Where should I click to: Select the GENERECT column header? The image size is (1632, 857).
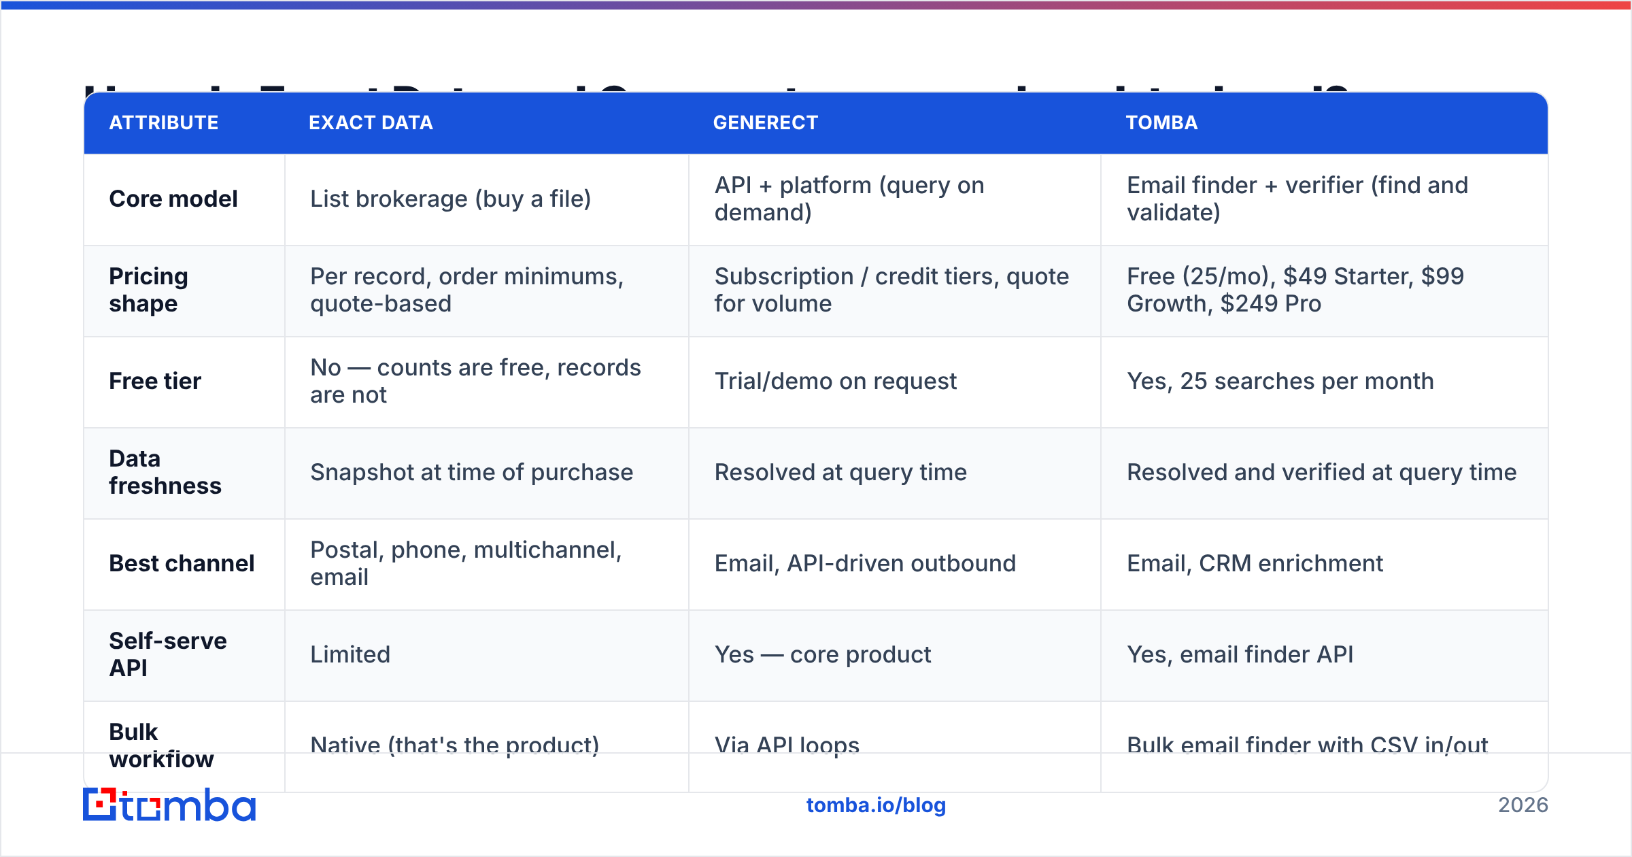(x=765, y=122)
